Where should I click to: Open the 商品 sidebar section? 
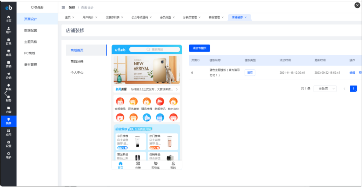8,53
